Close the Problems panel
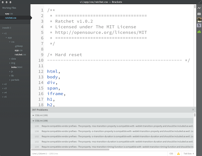 click(x=193, y=110)
